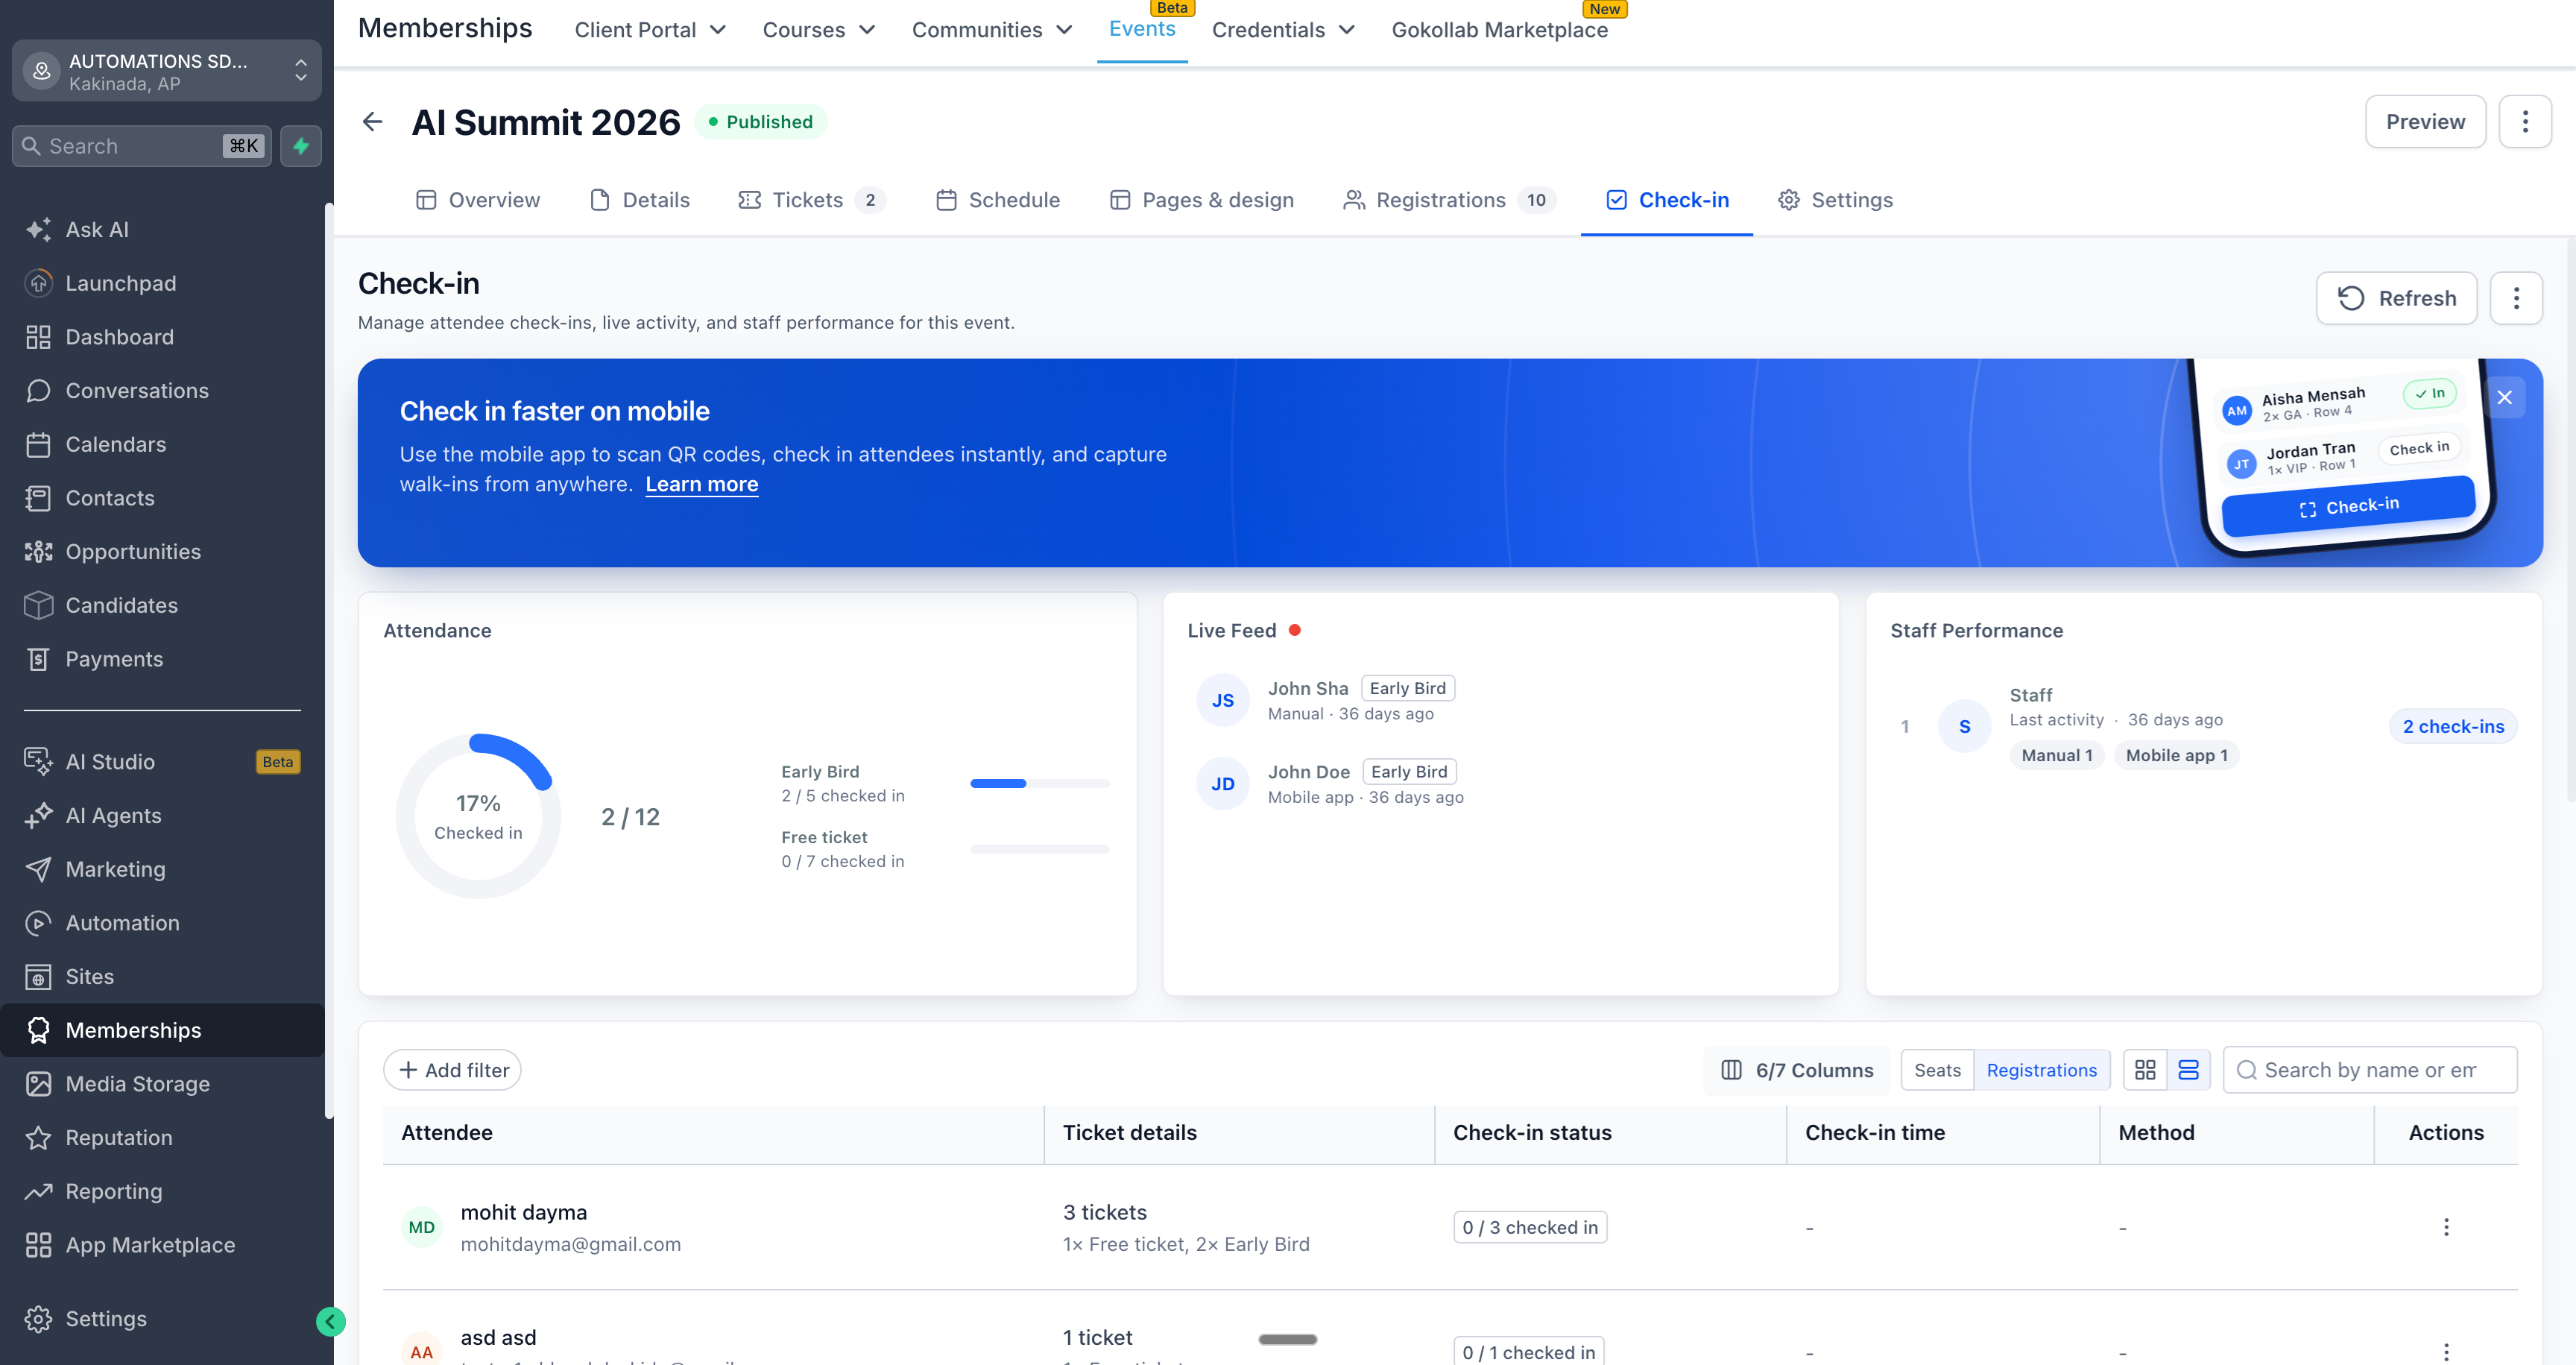Focus the sidebar Search field
The image size is (2576, 1365).
point(141,146)
